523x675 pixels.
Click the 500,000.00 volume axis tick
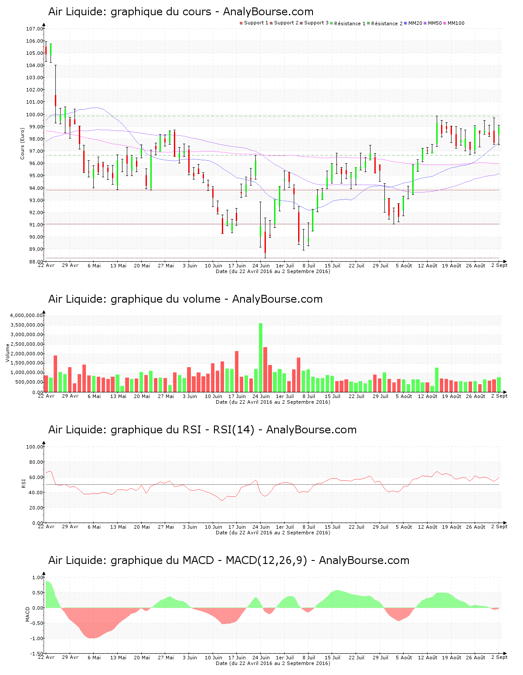pyautogui.click(x=29, y=382)
